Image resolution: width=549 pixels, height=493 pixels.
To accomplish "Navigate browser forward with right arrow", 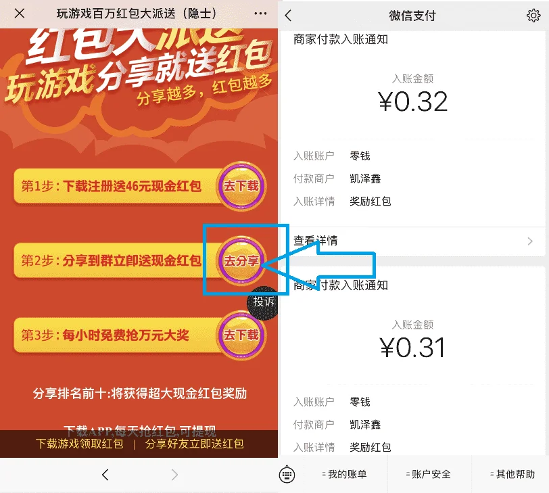I will (174, 475).
